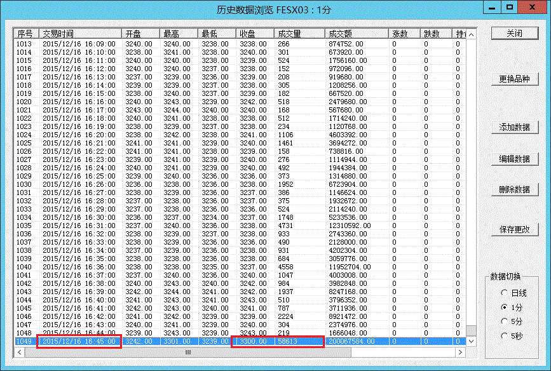Click the 开盘 column header
Screen dimensions: 551x371
[141, 33]
